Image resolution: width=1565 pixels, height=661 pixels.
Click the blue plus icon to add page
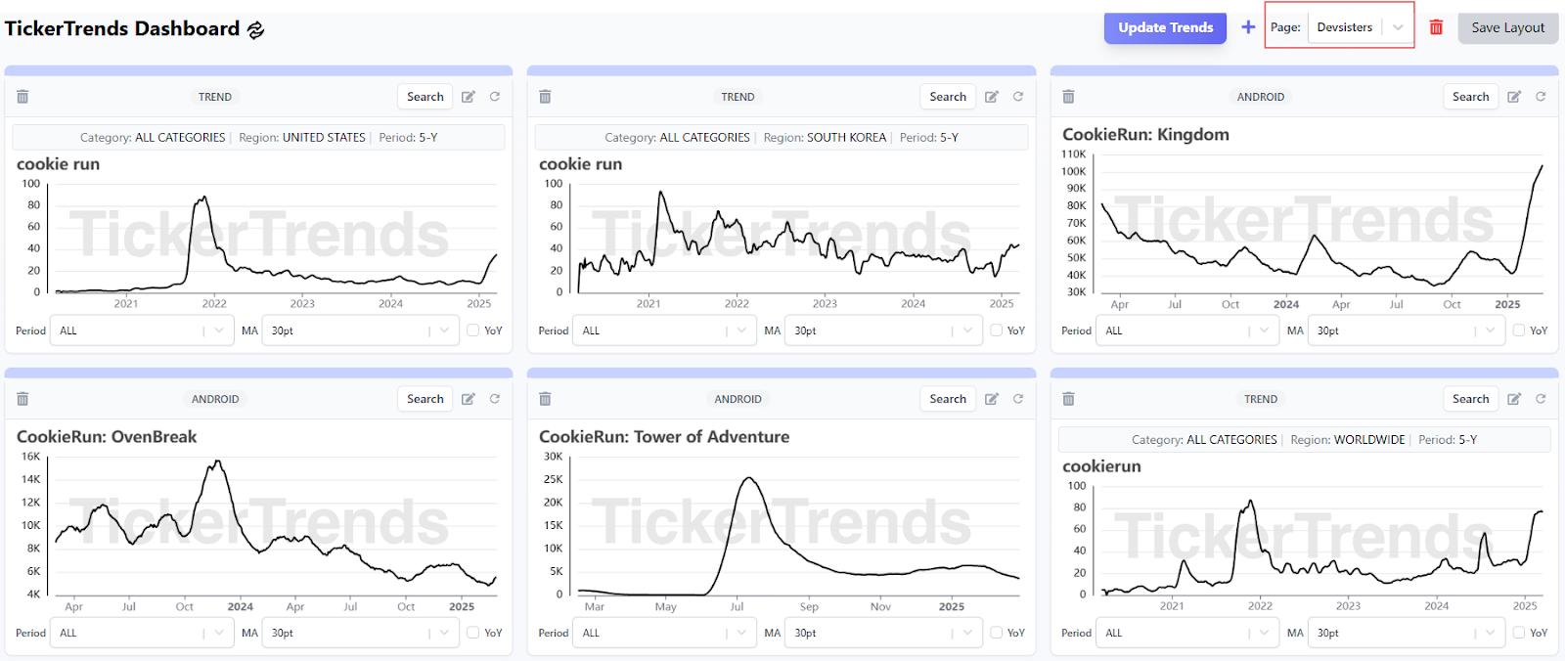1248,27
